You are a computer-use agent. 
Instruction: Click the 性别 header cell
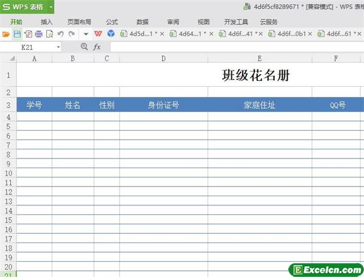pyautogui.click(x=107, y=105)
